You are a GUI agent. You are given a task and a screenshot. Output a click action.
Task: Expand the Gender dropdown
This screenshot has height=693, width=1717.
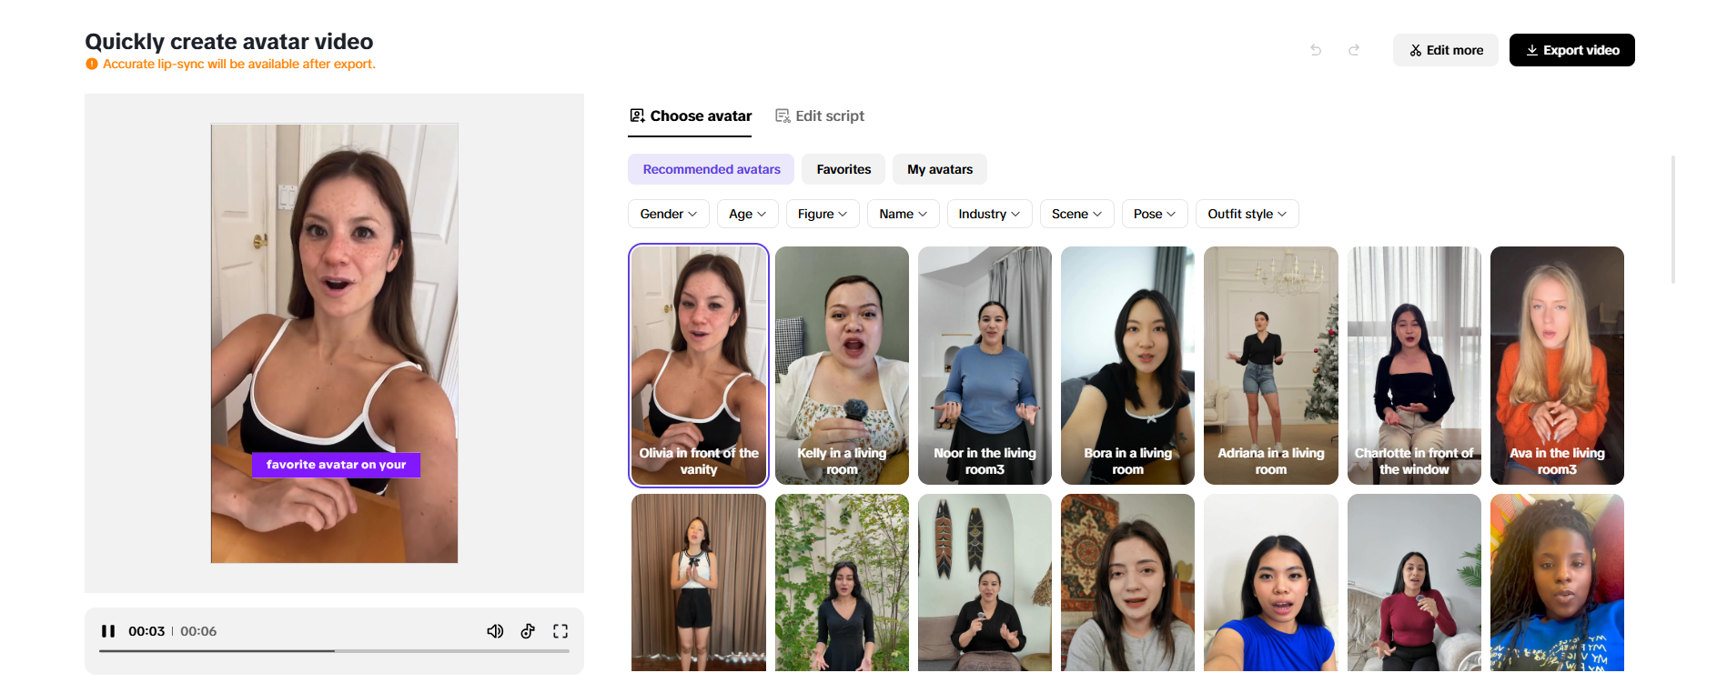pyautogui.click(x=668, y=214)
